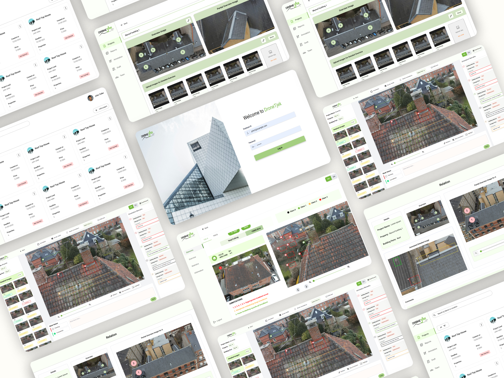
Task: Open Team in top-center upload screen sidebar
Action: pos(120,76)
